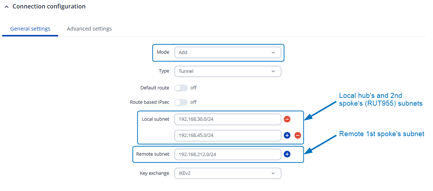Image resolution: width=433 pixels, height=191 pixels.
Task: Select the General settings tab
Action: tap(30, 29)
